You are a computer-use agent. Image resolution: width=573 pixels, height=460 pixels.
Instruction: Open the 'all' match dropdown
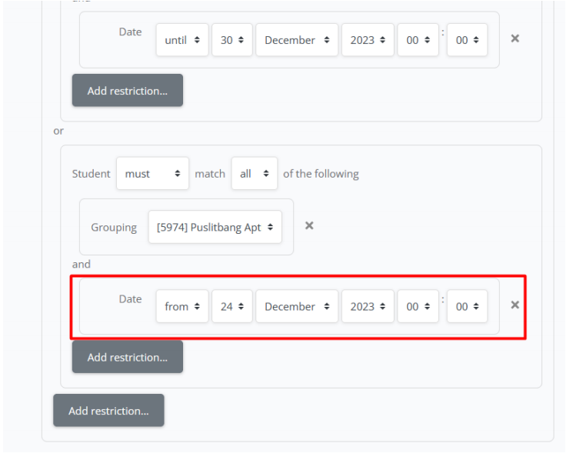coord(254,174)
